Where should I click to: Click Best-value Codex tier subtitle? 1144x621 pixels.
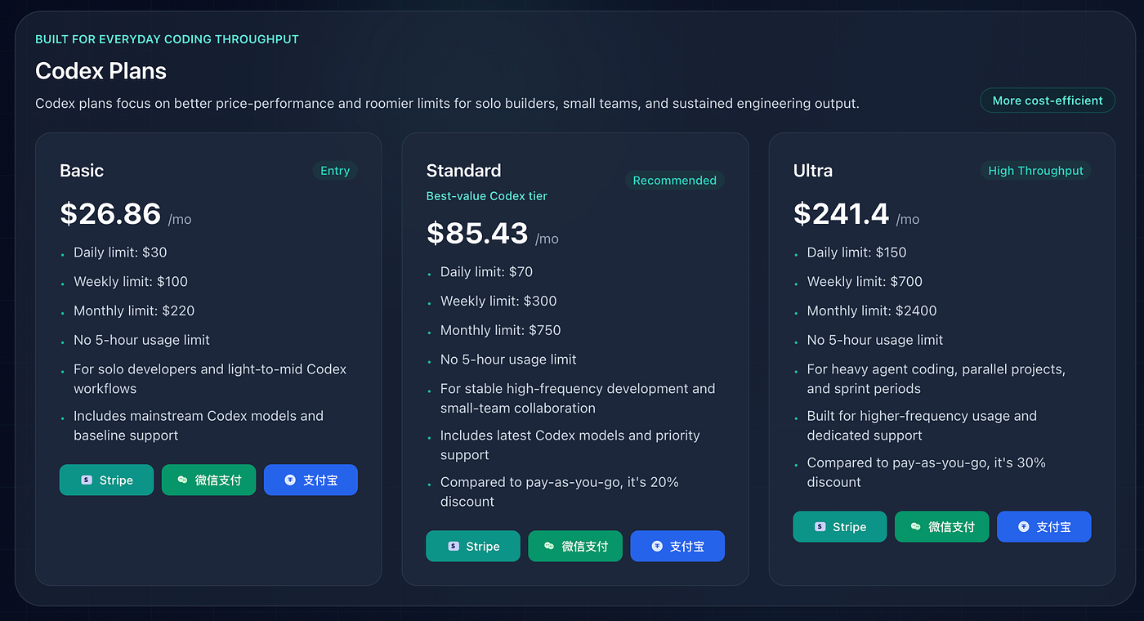click(487, 196)
